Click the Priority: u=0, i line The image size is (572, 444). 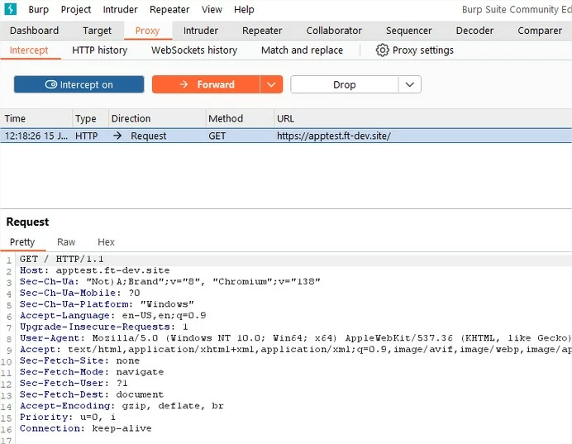68,417
